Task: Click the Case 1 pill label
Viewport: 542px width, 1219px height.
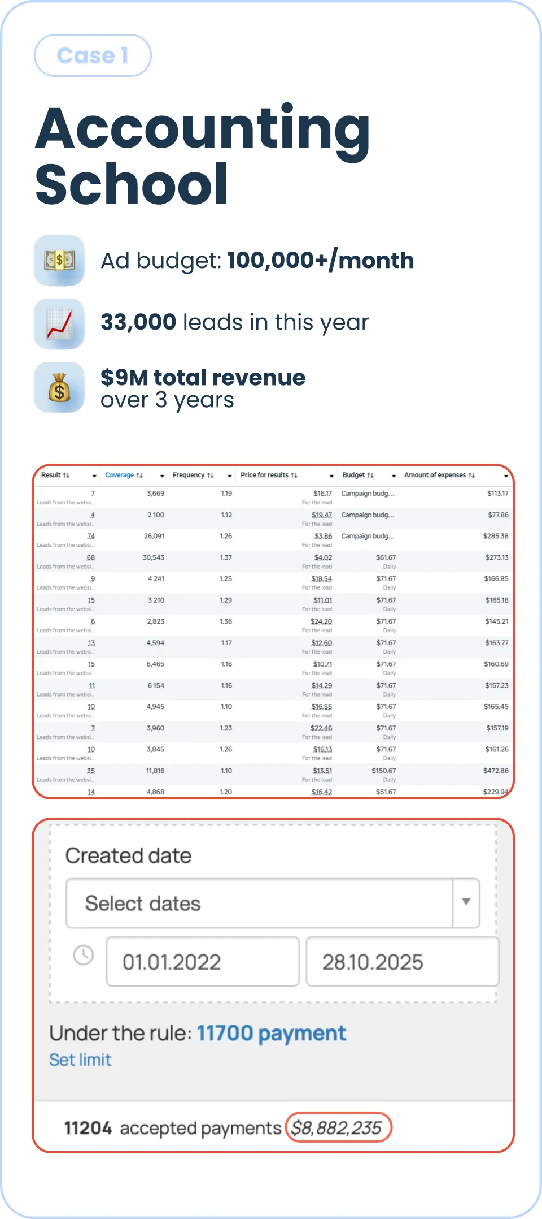Action: 93,55
